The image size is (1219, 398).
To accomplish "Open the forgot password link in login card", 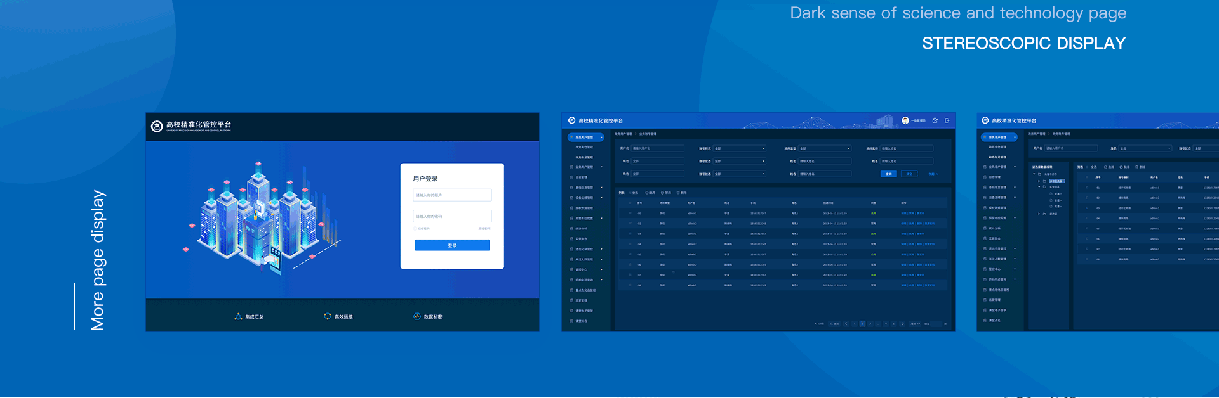I will tap(485, 229).
